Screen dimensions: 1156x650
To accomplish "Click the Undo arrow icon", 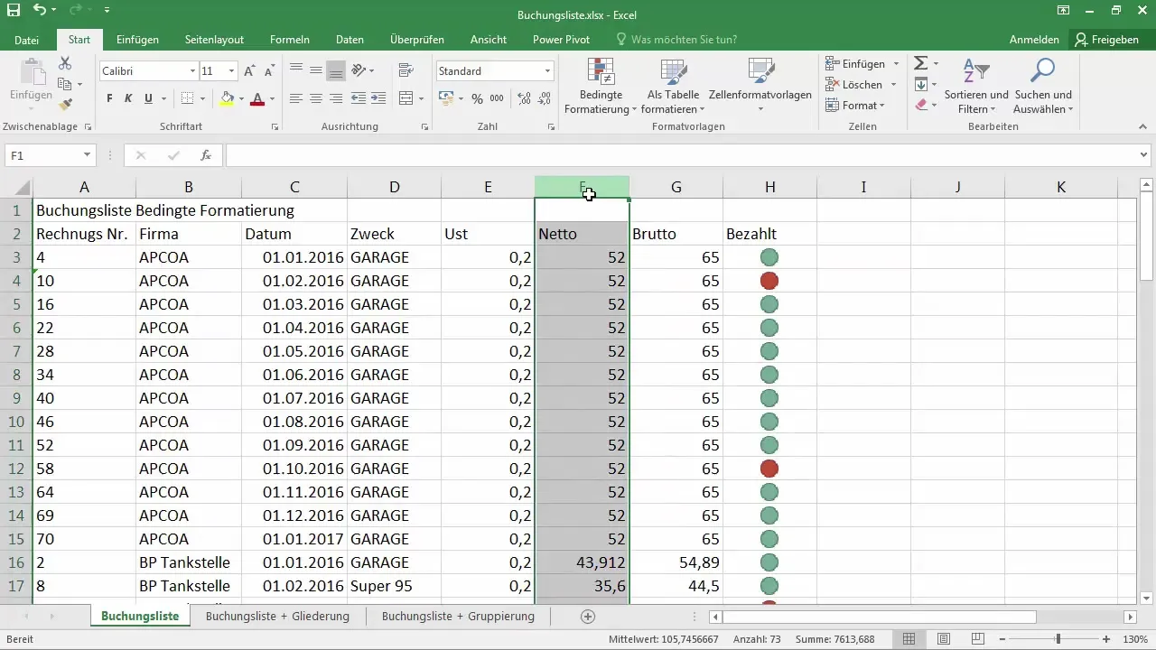I will coord(40,11).
